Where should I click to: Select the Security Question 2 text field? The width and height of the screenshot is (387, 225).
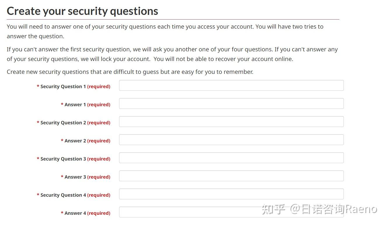click(x=231, y=122)
